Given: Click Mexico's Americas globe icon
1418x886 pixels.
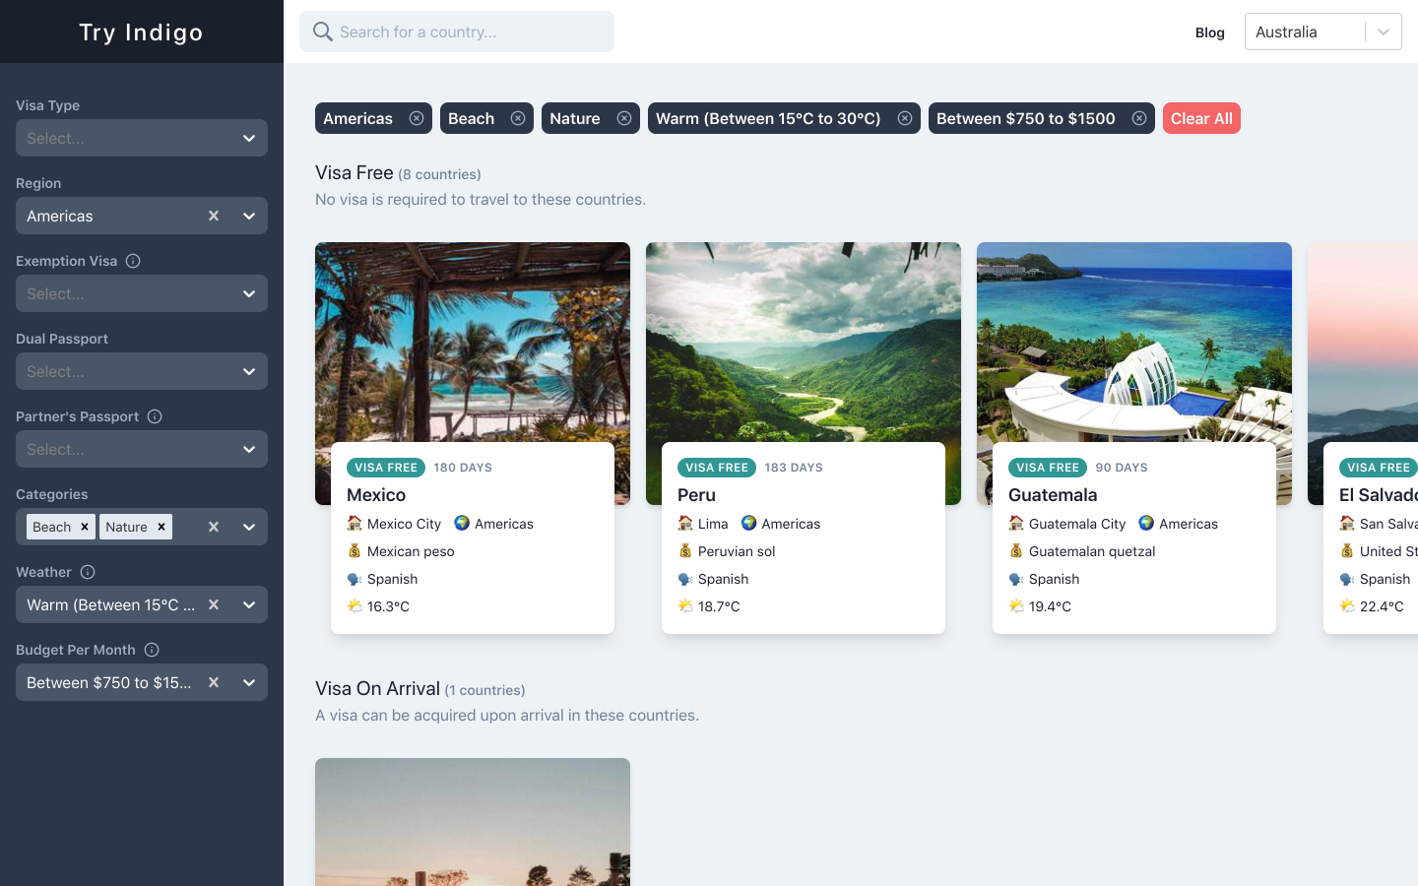Looking at the screenshot, I should 462,523.
